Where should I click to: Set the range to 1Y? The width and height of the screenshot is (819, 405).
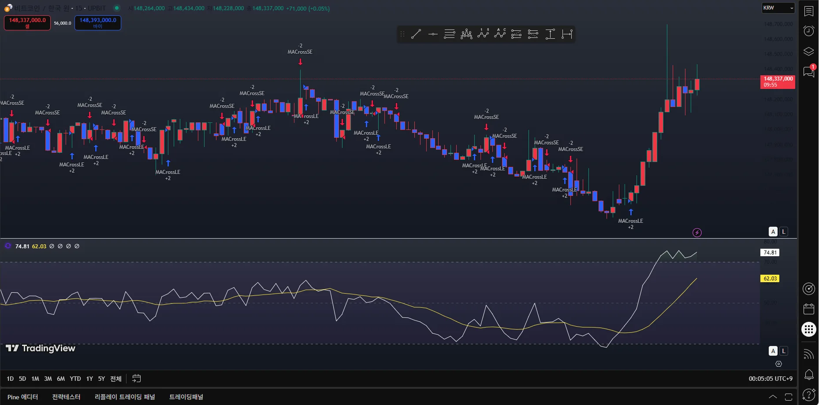[x=89, y=379]
